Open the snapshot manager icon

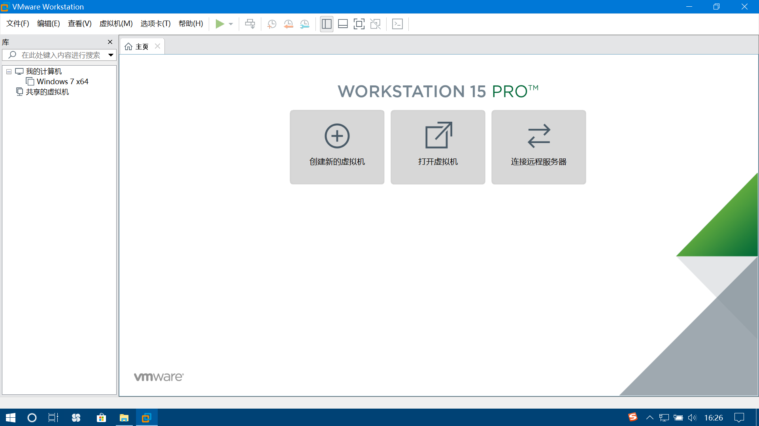click(304, 24)
